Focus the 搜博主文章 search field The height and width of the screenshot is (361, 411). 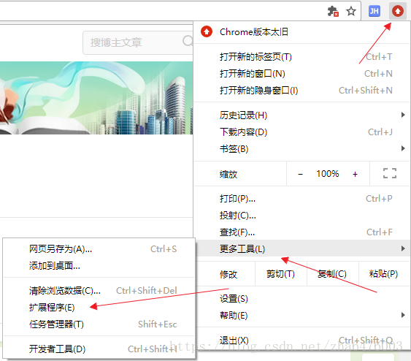pos(138,42)
